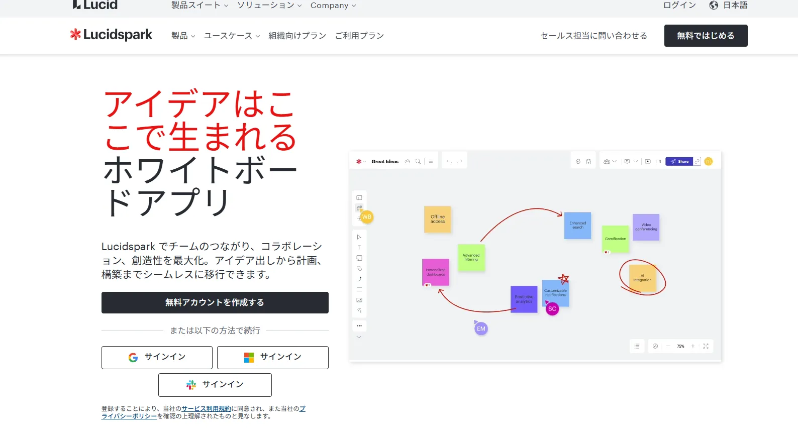Click the Microsoft icon sign-in button
This screenshot has height=435, width=798.
click(x=273, y=357)
